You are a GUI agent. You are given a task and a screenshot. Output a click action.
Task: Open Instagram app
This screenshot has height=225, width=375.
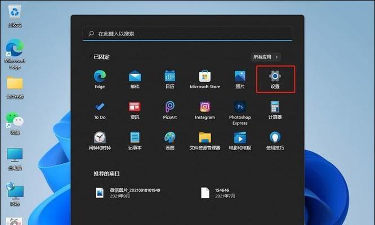[x=205, y=110]
